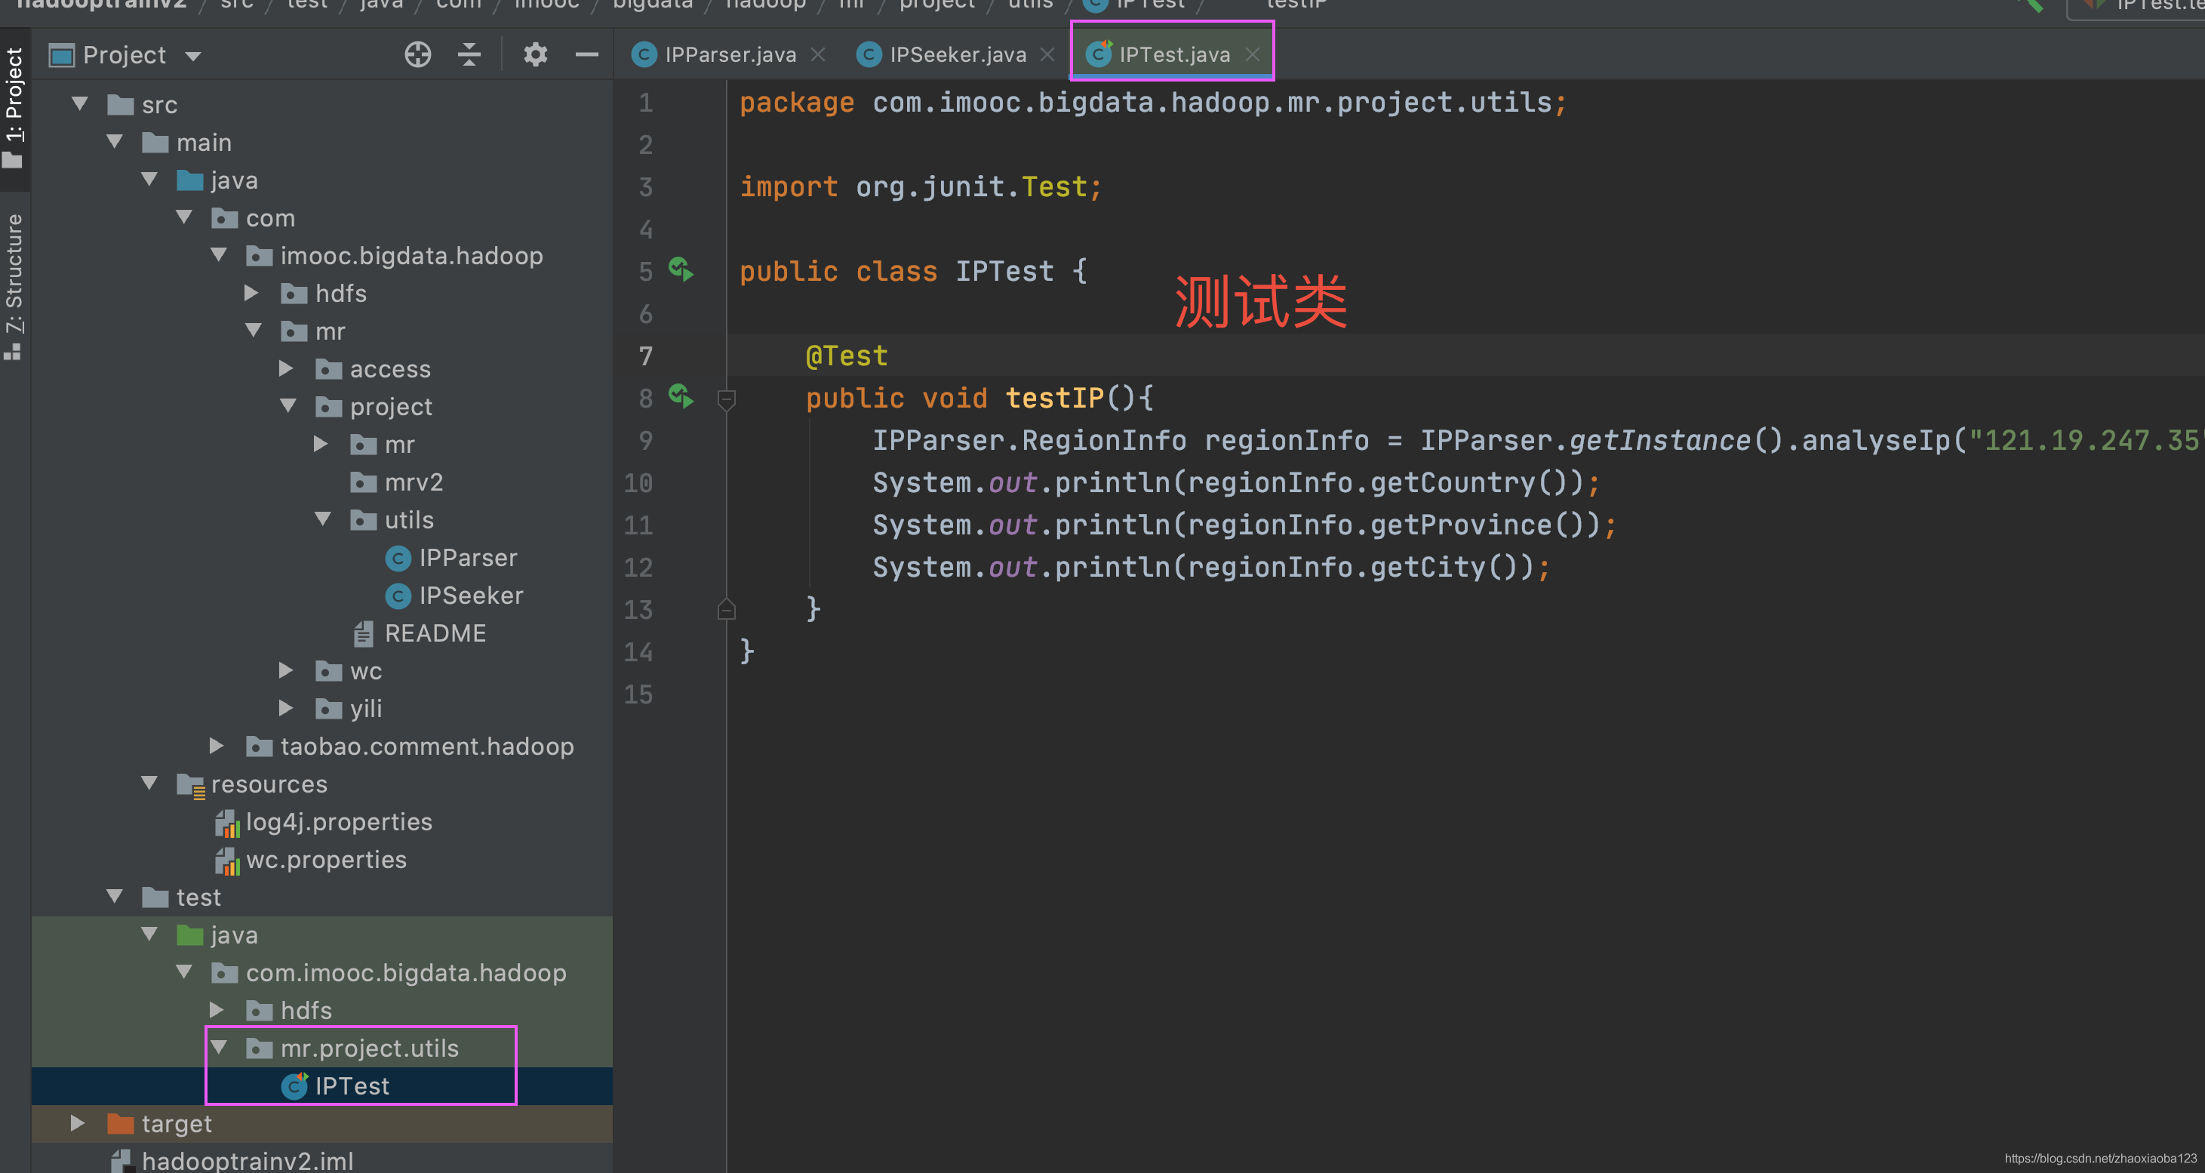This screenshot has width=2205, height=1173.
Task: Open the README file
Action: pos(420,633)
